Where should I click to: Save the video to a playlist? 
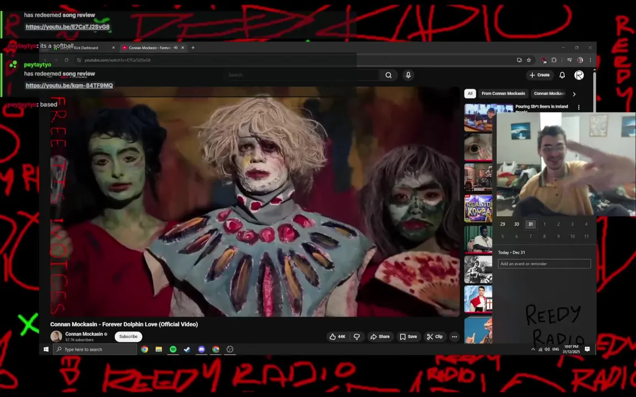[408, 336]
